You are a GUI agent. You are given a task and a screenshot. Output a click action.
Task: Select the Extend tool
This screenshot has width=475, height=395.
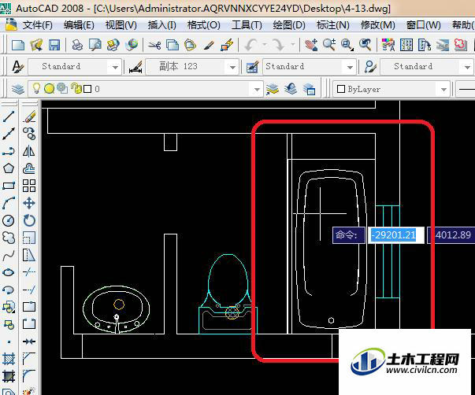[x=29, y=290]
